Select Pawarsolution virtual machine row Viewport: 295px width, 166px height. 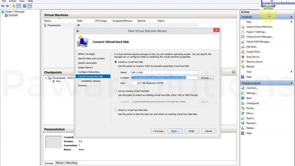[x=120, y=25]
